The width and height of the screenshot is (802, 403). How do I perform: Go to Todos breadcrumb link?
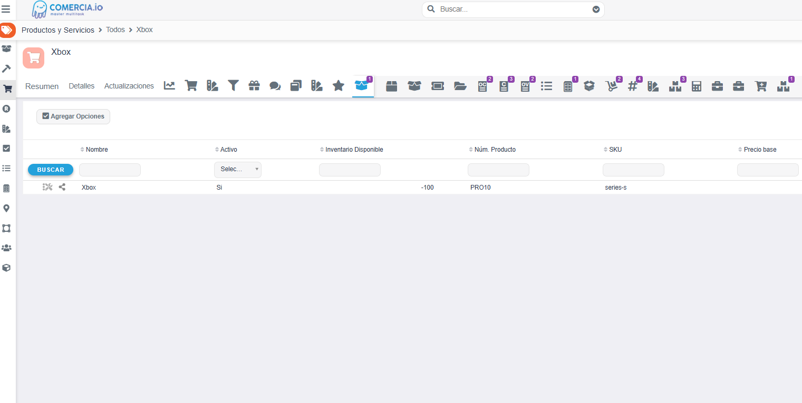tap(115, 30)
